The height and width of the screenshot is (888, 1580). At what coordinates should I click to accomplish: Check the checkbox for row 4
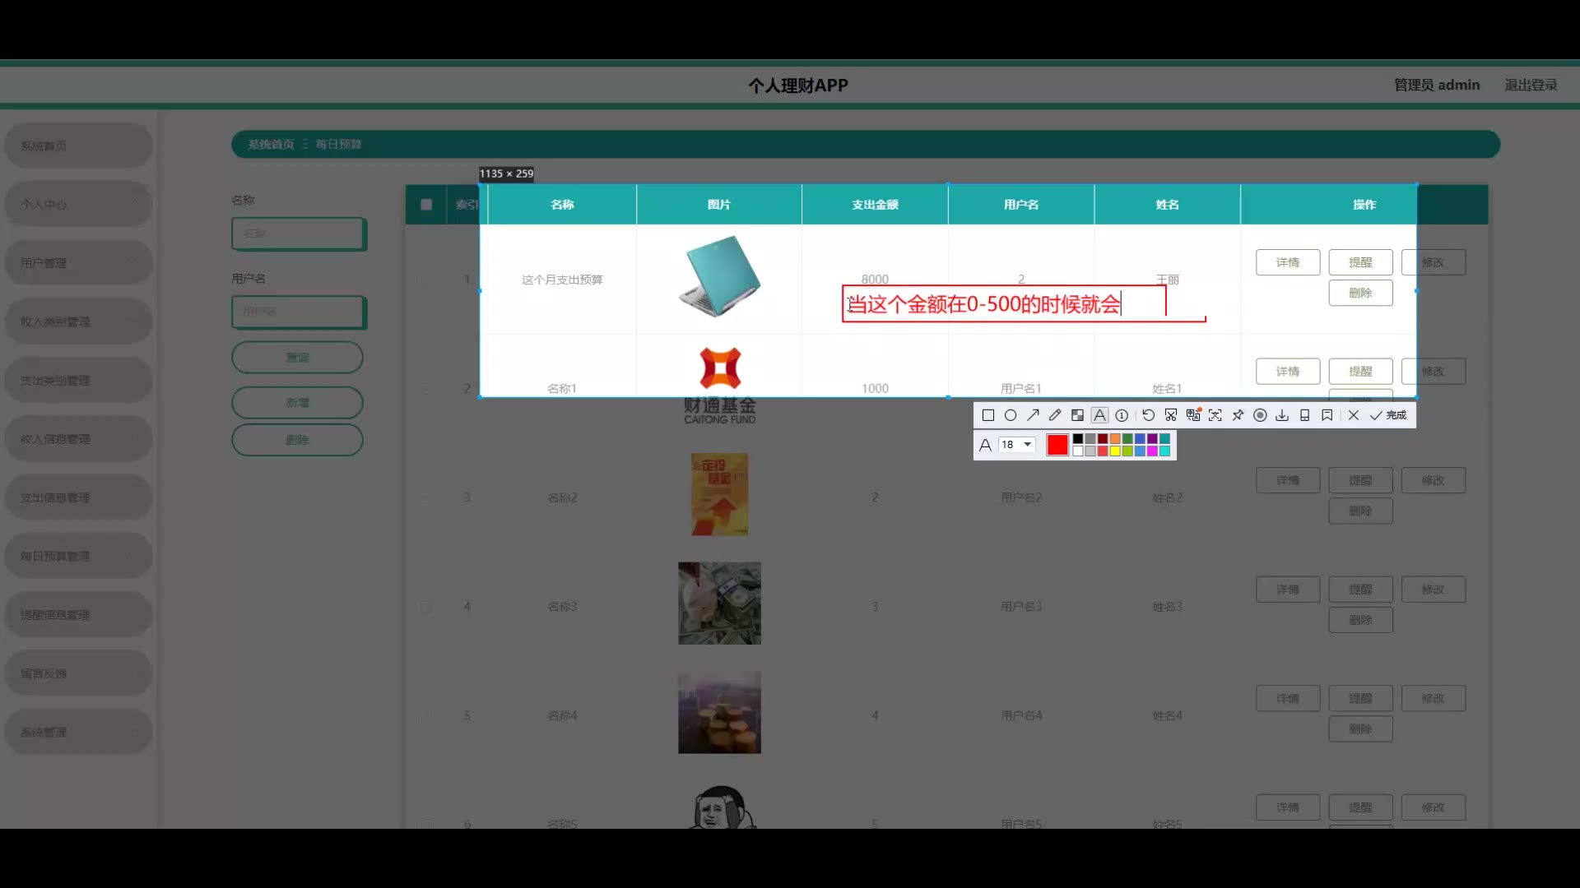click(x=426, y=607)
